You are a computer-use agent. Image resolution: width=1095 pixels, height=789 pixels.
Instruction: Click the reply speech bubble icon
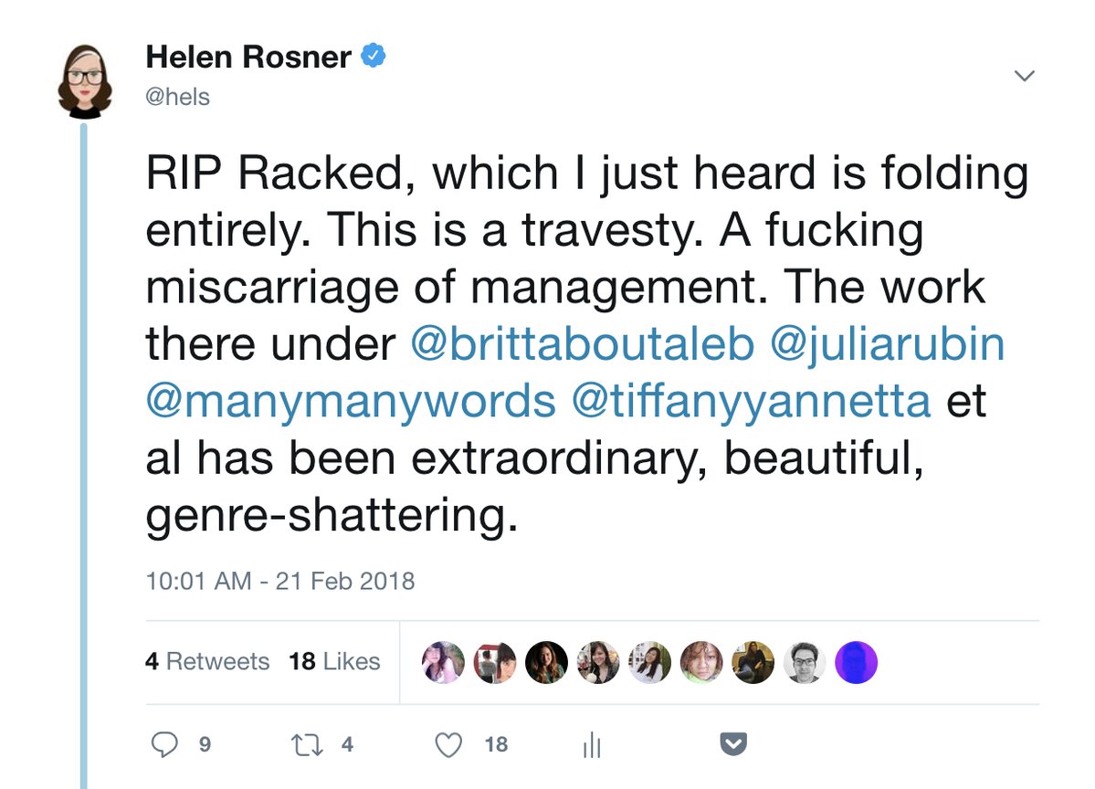[164, 745]
